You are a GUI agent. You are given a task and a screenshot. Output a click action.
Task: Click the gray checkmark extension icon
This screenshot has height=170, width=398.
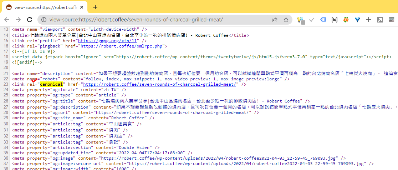[x=312, y=20]
